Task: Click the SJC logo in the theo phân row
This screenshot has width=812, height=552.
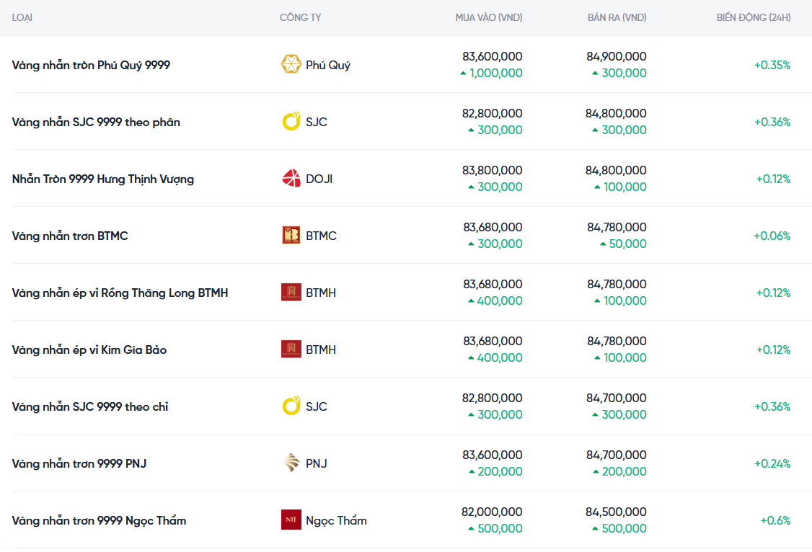Action: 291,121
